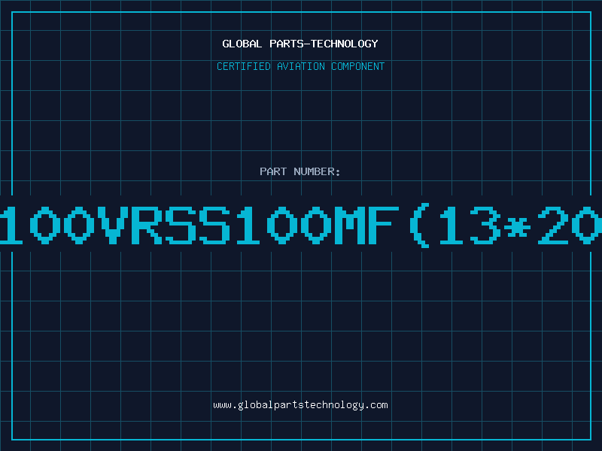Click the part number 100VRSS100MF(13*20
Image resolution: width=602 pixels, height=451 pixels.
(x=301, y=225)
